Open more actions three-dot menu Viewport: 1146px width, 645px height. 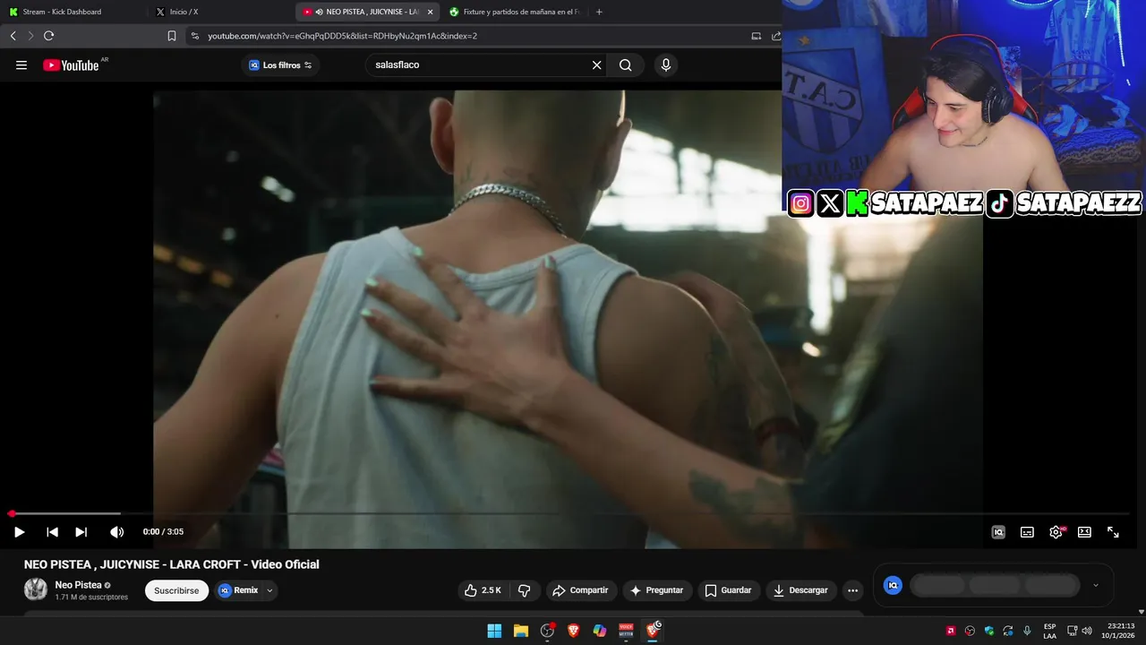coord(852,590)
